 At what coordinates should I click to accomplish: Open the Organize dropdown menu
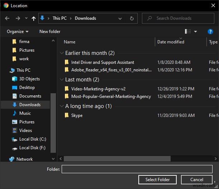[x=18, y=32]
